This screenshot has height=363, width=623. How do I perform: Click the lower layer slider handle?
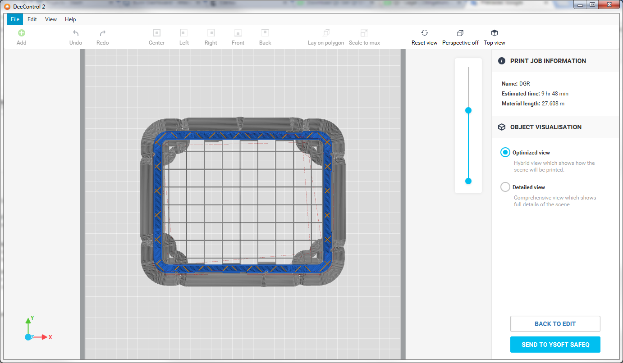click(468, 181)
